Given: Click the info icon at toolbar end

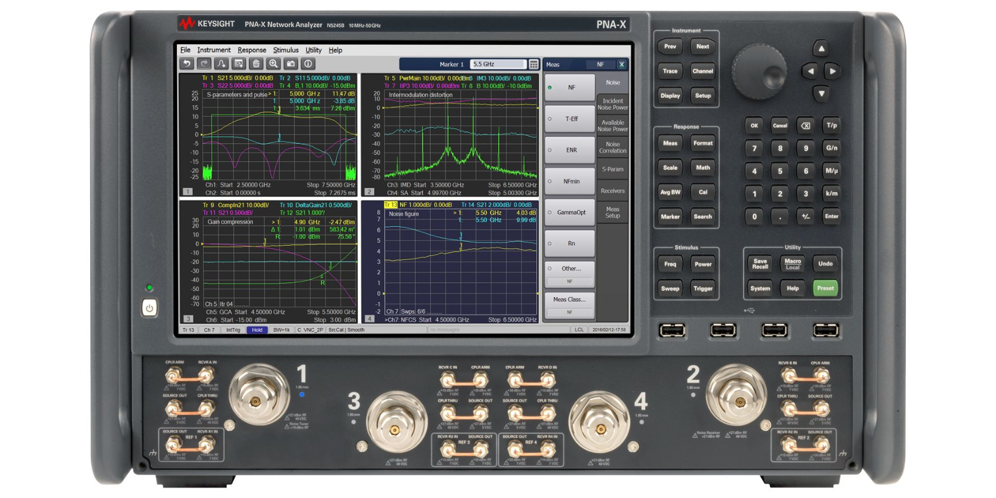Looking at the screenshot, I should (x=308, y=64).
